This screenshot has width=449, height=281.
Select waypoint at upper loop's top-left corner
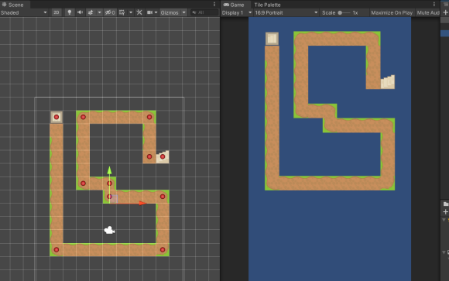click(83, 117)
